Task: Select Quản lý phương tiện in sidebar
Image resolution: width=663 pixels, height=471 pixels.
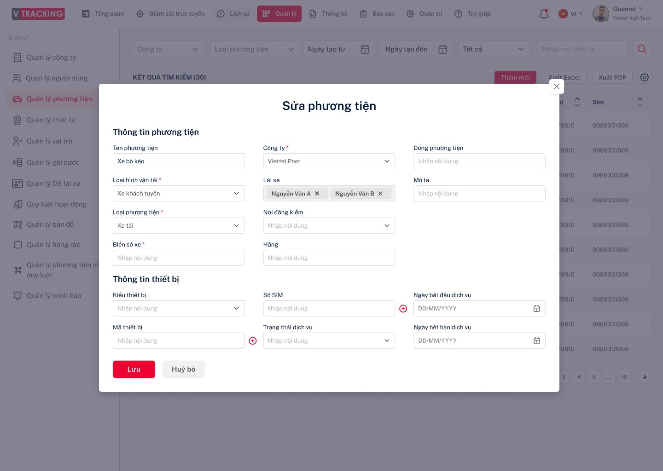Action: 52,99
